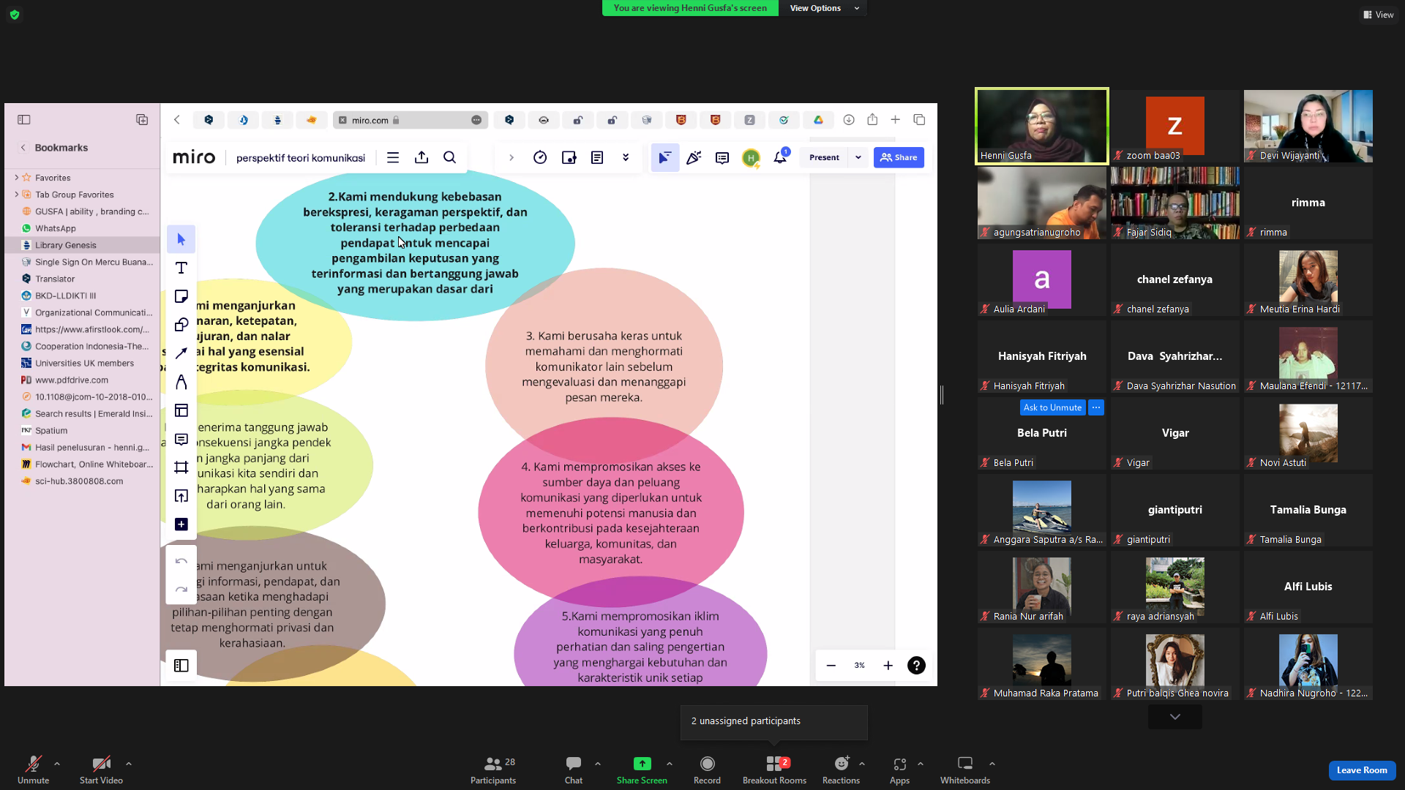The image size is (1405, 790).
Task: Pick the sticky note tool in Miro
Action: (x=181, y=296)
